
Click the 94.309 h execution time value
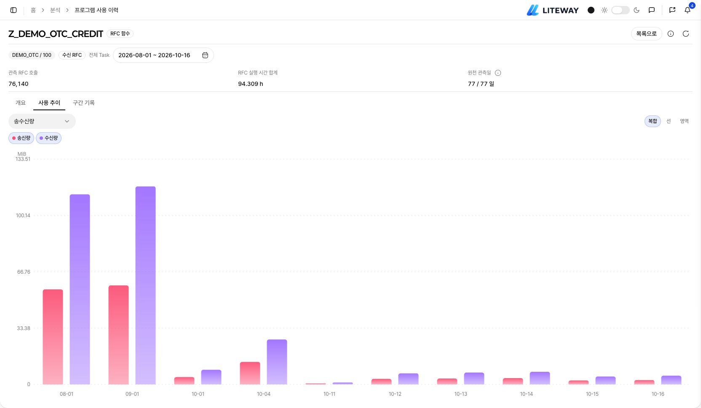point(251,84)
